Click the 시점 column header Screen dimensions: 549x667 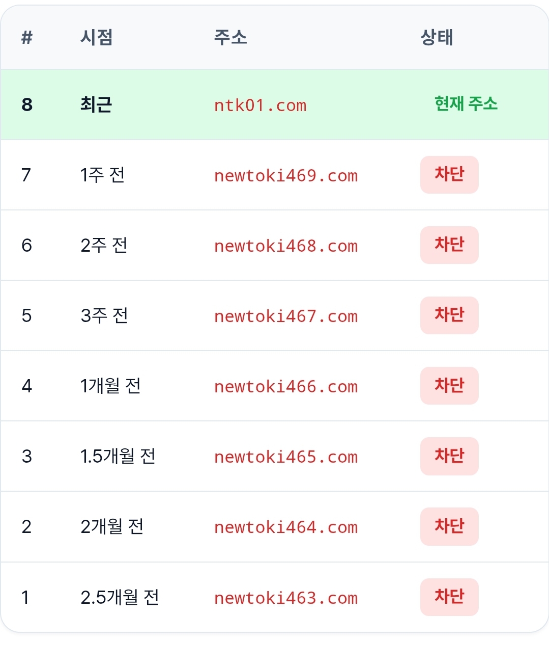[x=96, y=37]
